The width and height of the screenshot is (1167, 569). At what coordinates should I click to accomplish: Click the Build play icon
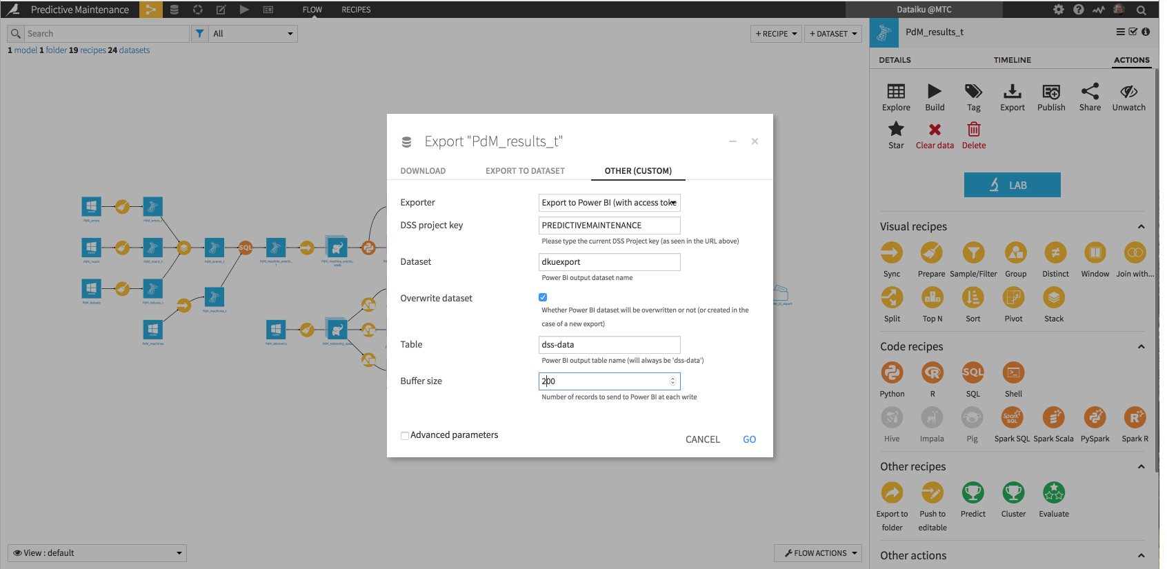[935, 91]
